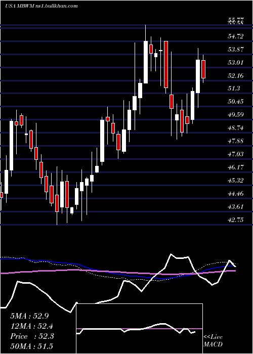Click the 46.17 price axis label
253x354 pixels.
tap(236, 167)
